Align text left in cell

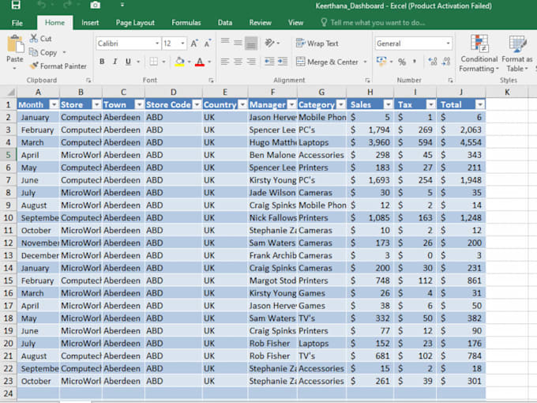pyautogui.click(x=225, y=62)
